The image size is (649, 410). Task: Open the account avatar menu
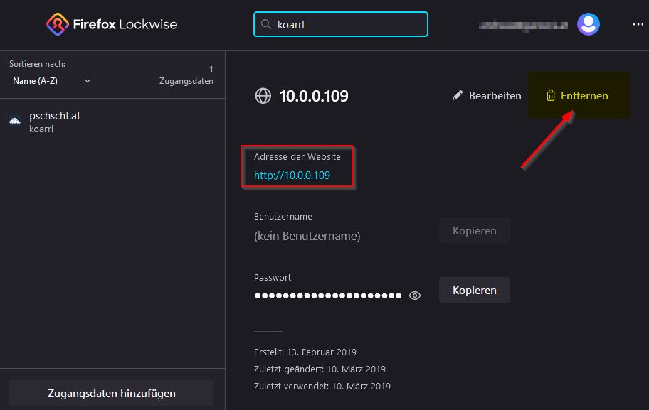pyautogui.click(x=589, y=24)
